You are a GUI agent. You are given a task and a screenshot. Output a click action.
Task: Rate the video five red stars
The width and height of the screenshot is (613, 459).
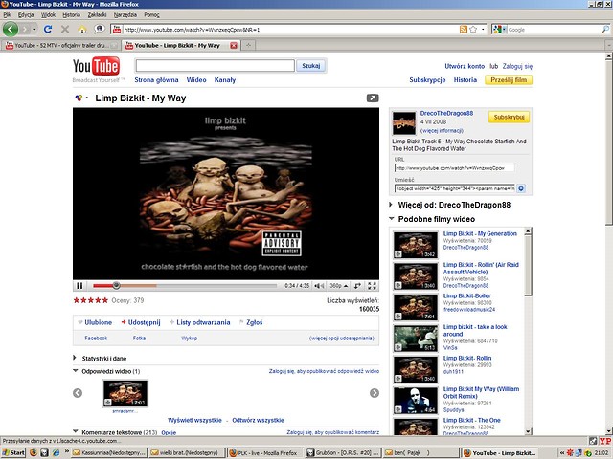(91, 300)
